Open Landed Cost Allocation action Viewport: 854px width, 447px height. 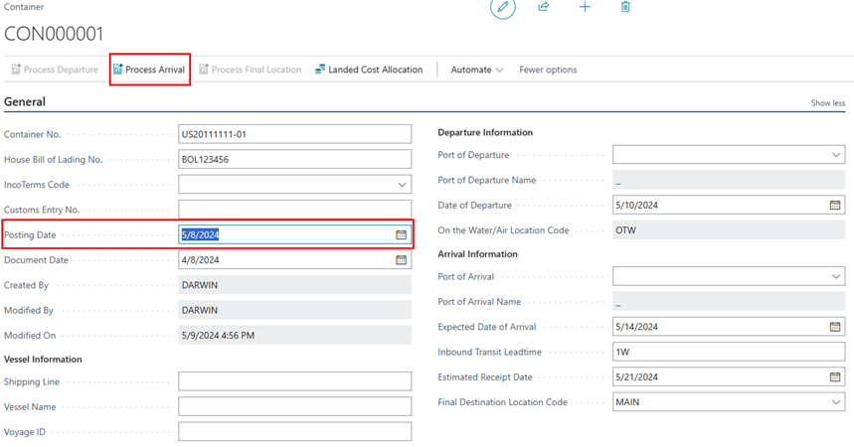coord(369,70)
